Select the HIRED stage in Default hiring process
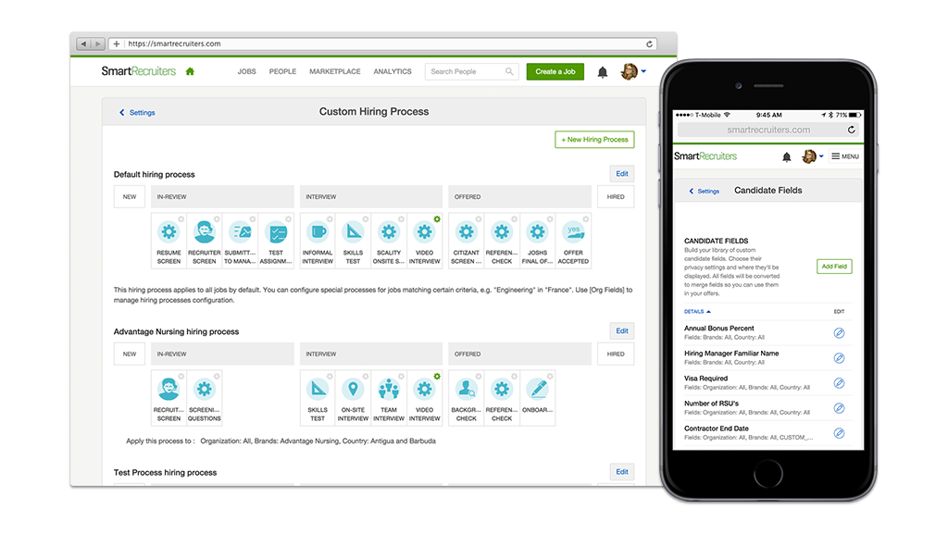Viewport: 948px width, 534px height. (x=616, y=197)
